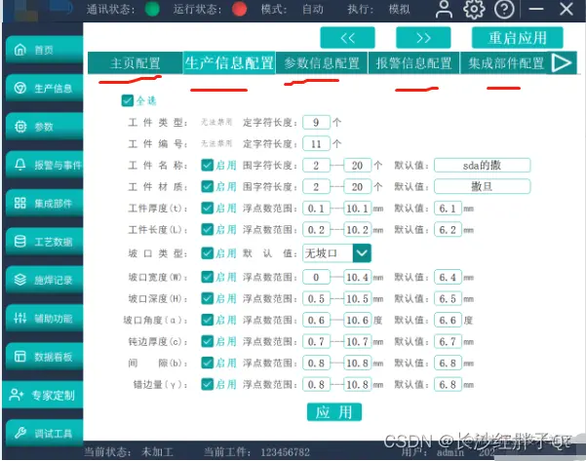Open 集成部件 grid icon
Image resolution: width=586 pixels, height=461 pixels.
pyautogui.click(x=20, y=203)
